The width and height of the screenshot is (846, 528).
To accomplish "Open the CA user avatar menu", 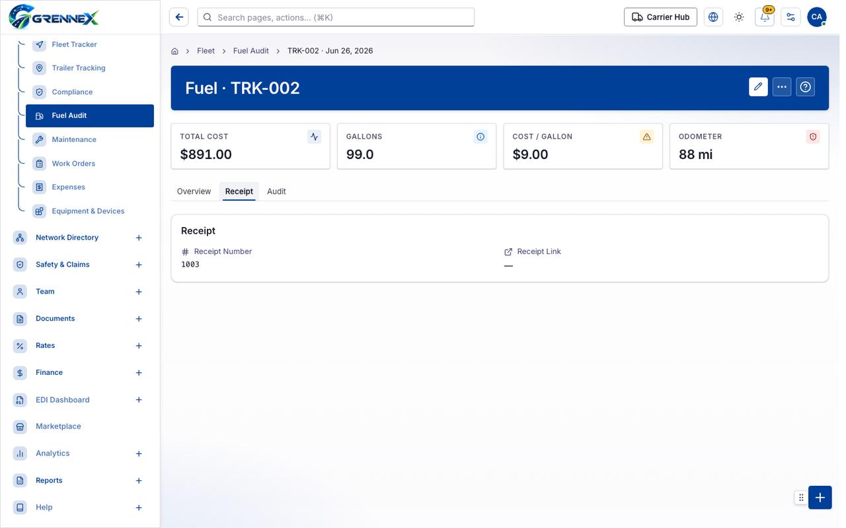I will [x=817, y=17].
